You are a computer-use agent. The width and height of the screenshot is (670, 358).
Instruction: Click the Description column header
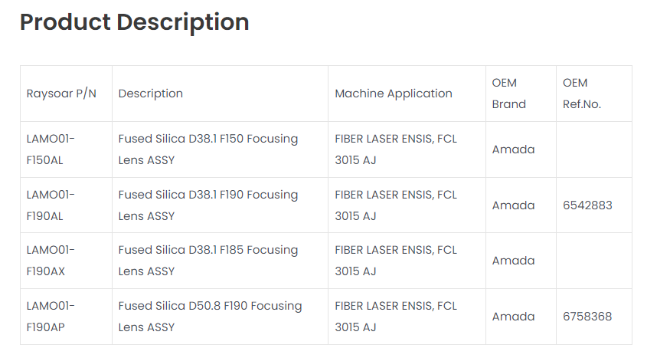tap(150, 94)
